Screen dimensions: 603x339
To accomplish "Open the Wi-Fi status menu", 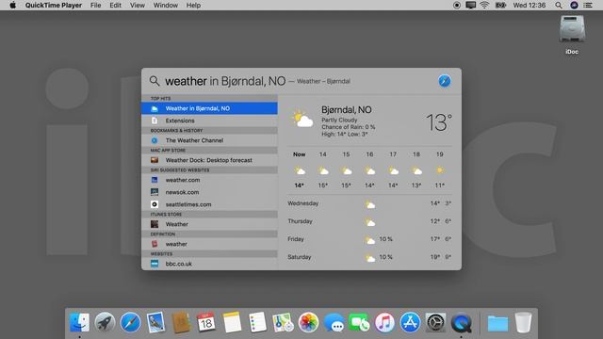I will coord(485,6).
